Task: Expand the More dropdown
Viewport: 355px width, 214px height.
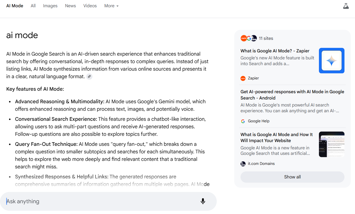Action: pos(111,6)
